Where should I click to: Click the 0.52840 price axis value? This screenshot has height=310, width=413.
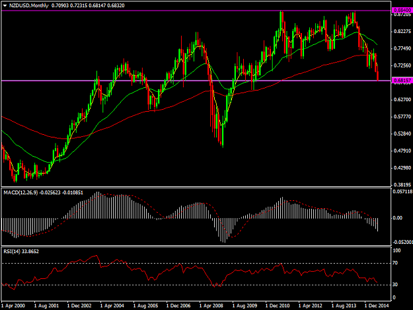coord(402,134)
